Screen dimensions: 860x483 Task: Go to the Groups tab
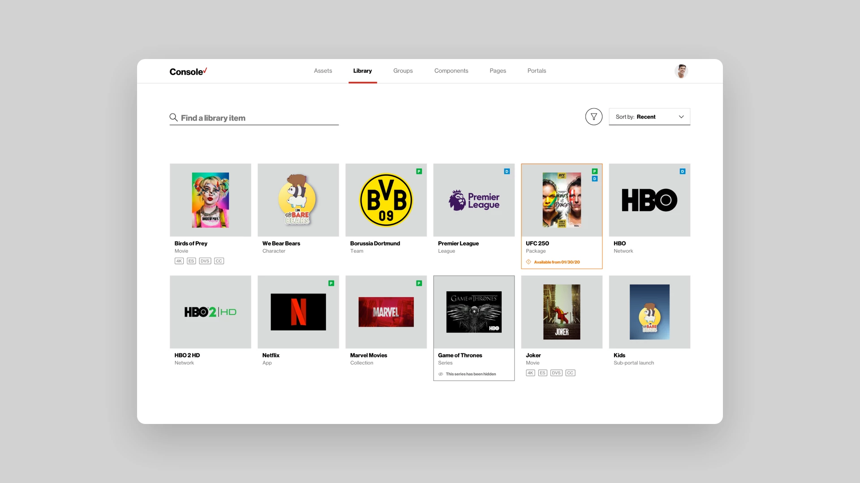pos(403,71)
